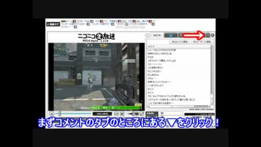Click the X-box icon in player controls

coord(122,114)
